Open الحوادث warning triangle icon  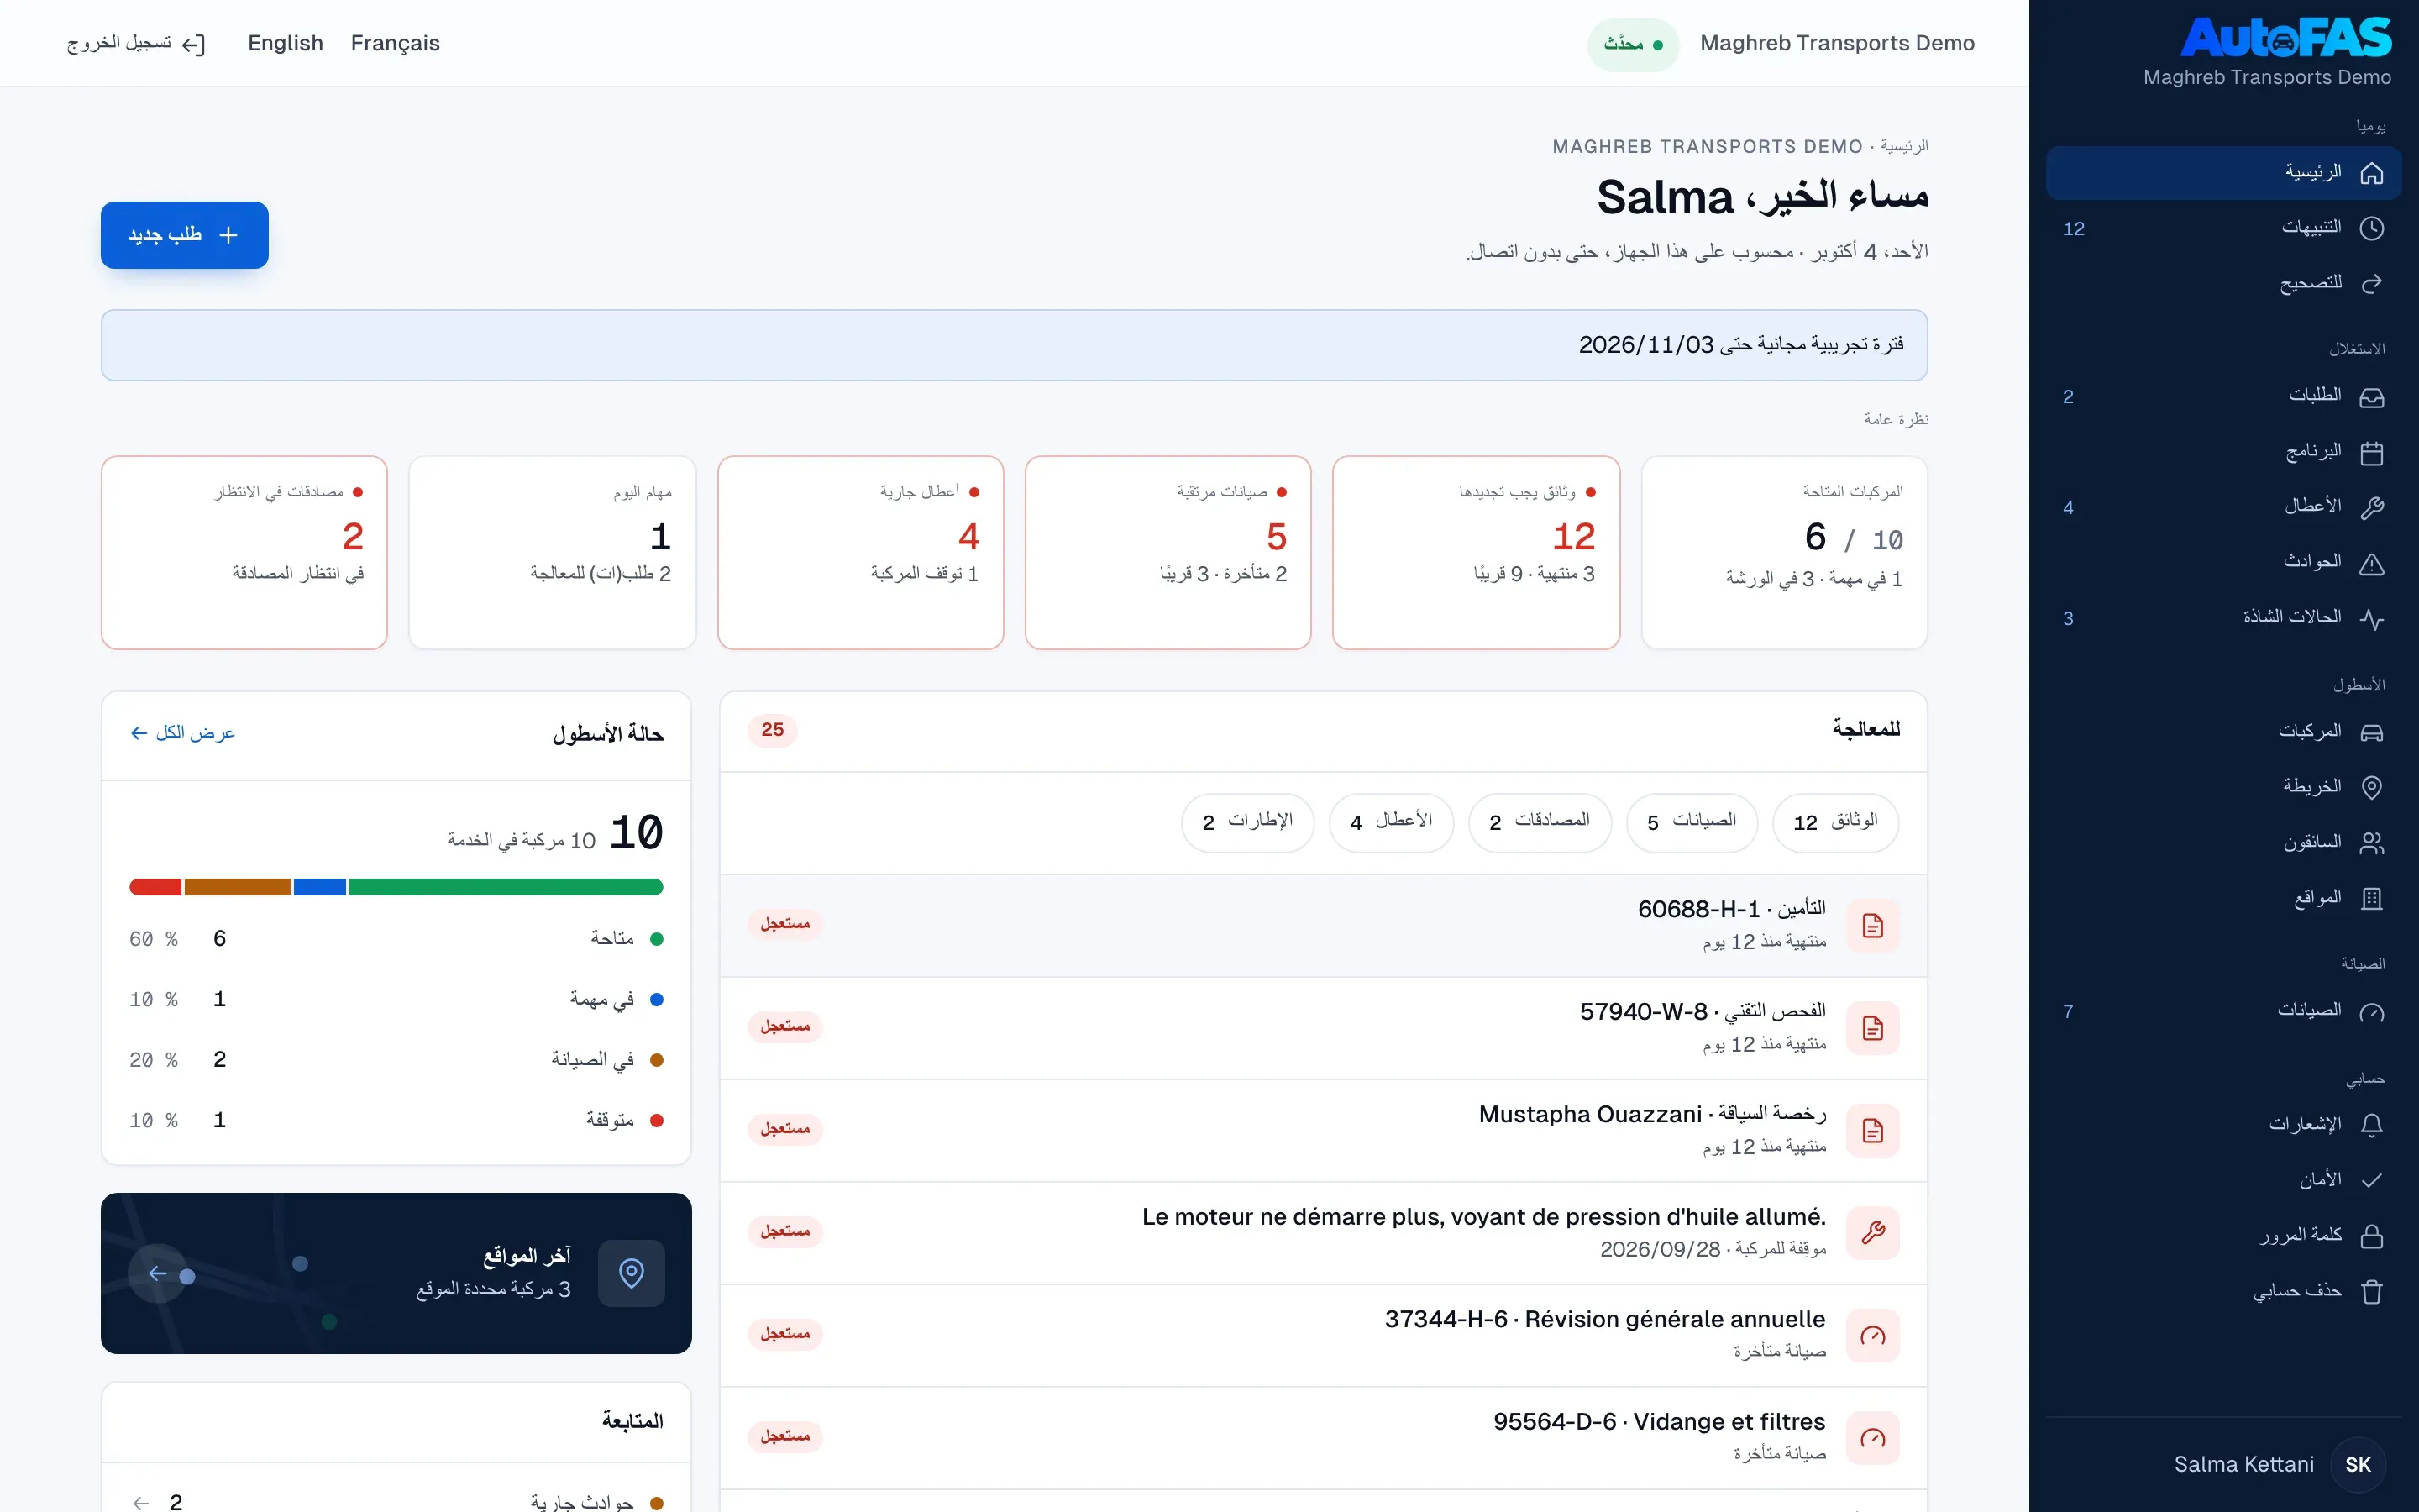click(x=2371, y=564)
